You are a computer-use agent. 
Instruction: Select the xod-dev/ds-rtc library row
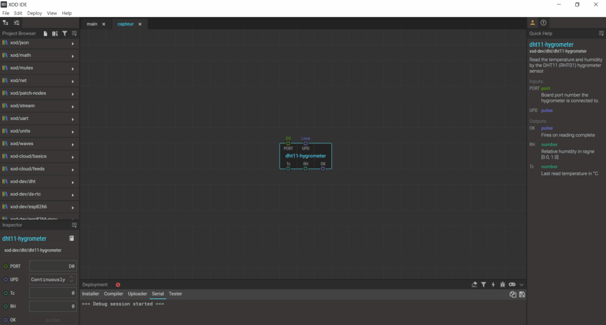click(40, 194)
